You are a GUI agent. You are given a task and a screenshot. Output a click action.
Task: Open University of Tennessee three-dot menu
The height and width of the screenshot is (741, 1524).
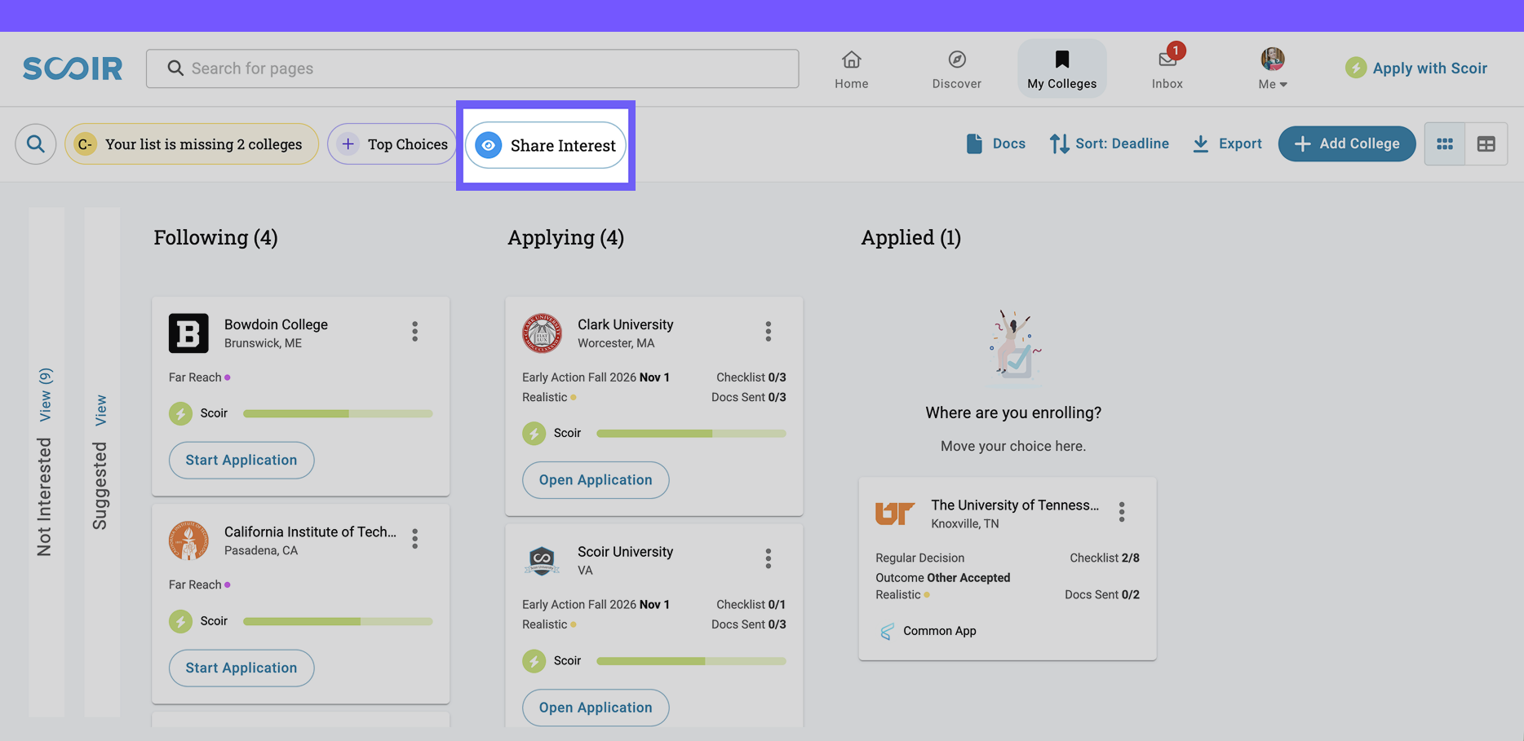click(x=1122, y=512)
